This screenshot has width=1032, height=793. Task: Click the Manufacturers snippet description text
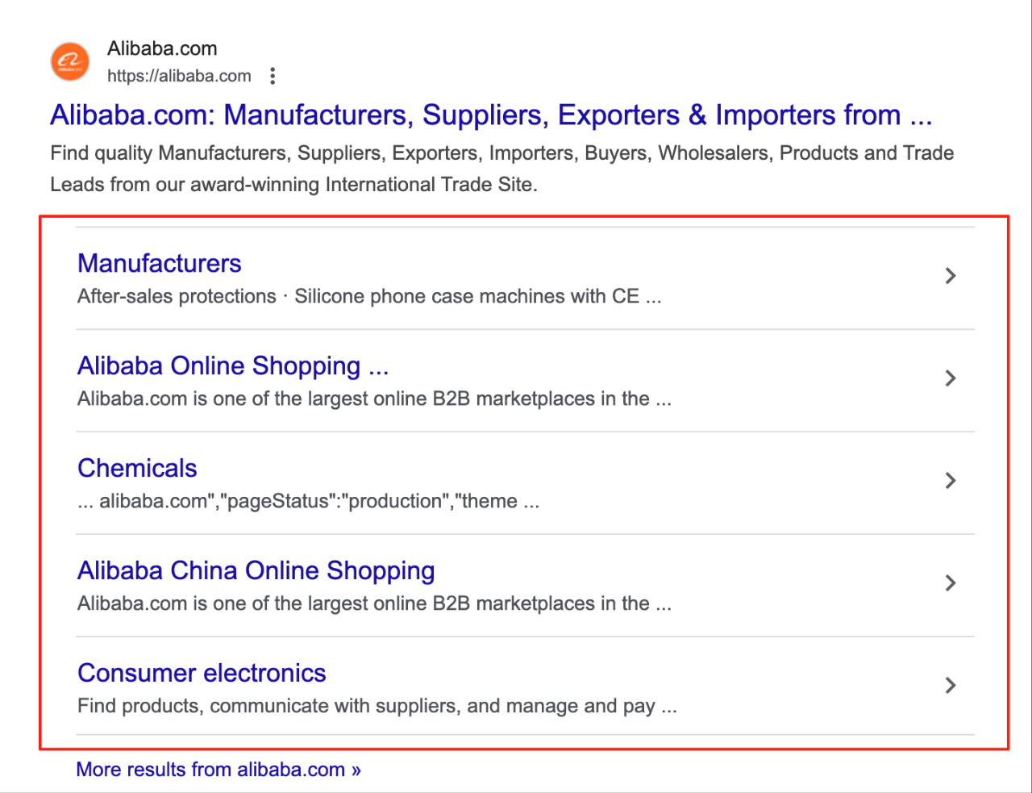pos(368,296)
